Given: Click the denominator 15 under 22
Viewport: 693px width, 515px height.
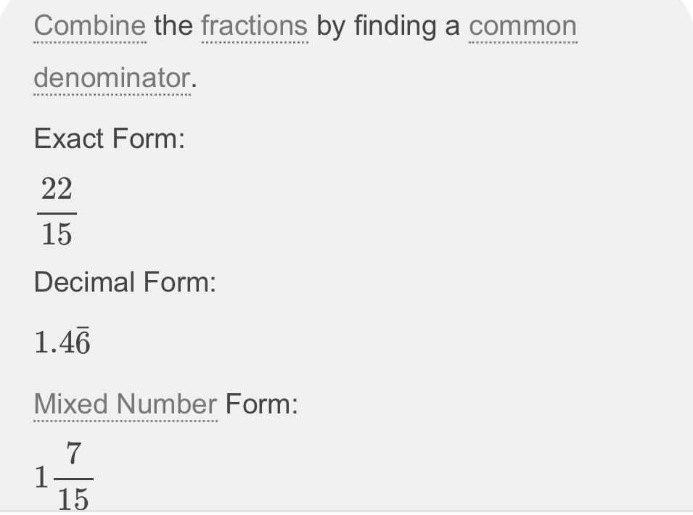Looking at the screenshot, I should (x=57, y=234).
